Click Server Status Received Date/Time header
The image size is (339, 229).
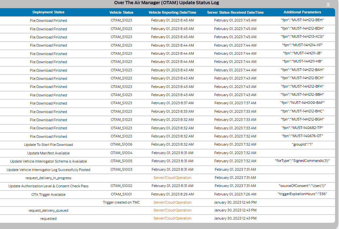pos(235,12)
